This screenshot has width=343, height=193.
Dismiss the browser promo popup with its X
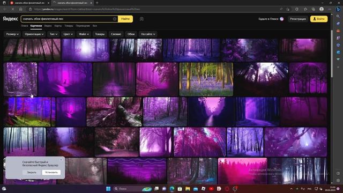(x=61, y=160)
